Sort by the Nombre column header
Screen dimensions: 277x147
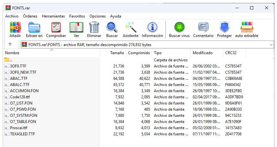(52, 53)
